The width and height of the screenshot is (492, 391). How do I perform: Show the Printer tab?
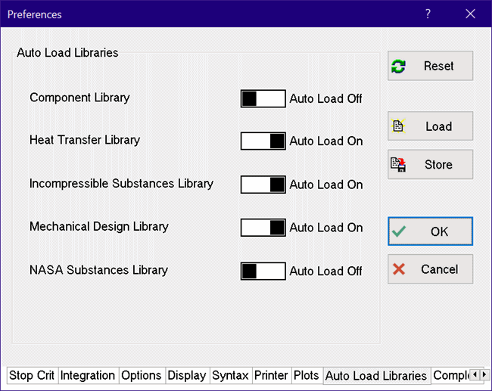coord(271,376)
